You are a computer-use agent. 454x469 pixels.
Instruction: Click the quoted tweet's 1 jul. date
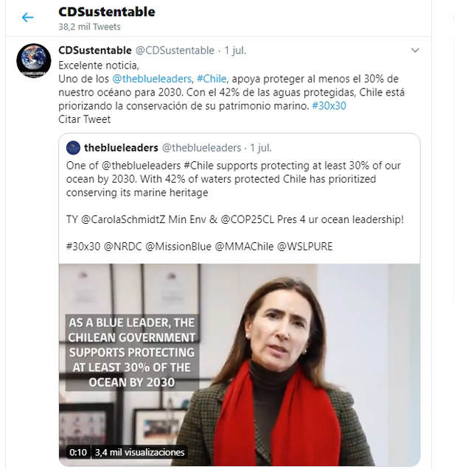coord(261,148)
